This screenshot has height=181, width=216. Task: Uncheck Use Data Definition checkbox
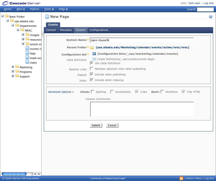click(x=92, y=63)
